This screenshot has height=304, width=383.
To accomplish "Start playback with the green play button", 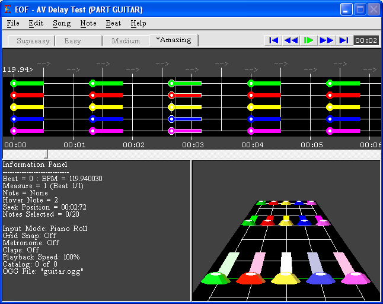I will pos(308,40).
